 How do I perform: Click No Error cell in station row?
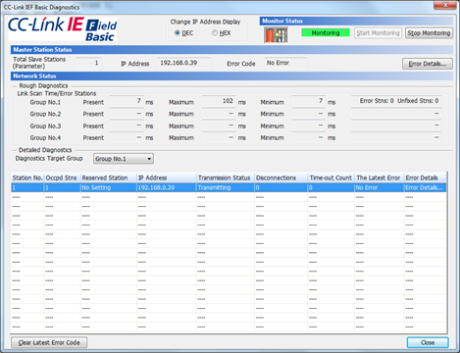tap(380, 187)
